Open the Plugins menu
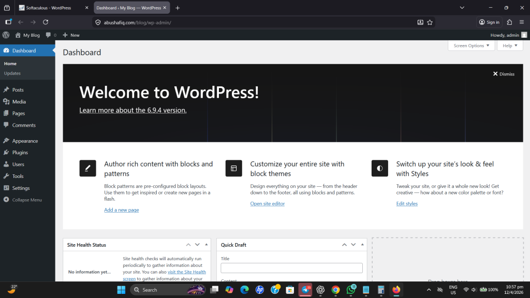Screen dimensions: 530x298 (27, 153)
